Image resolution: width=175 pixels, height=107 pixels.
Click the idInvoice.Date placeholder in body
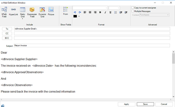(43, 66)
